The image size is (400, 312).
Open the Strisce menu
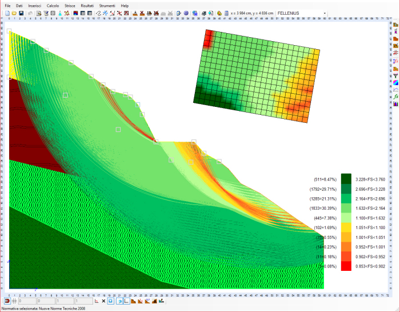(x=70, y=5)
